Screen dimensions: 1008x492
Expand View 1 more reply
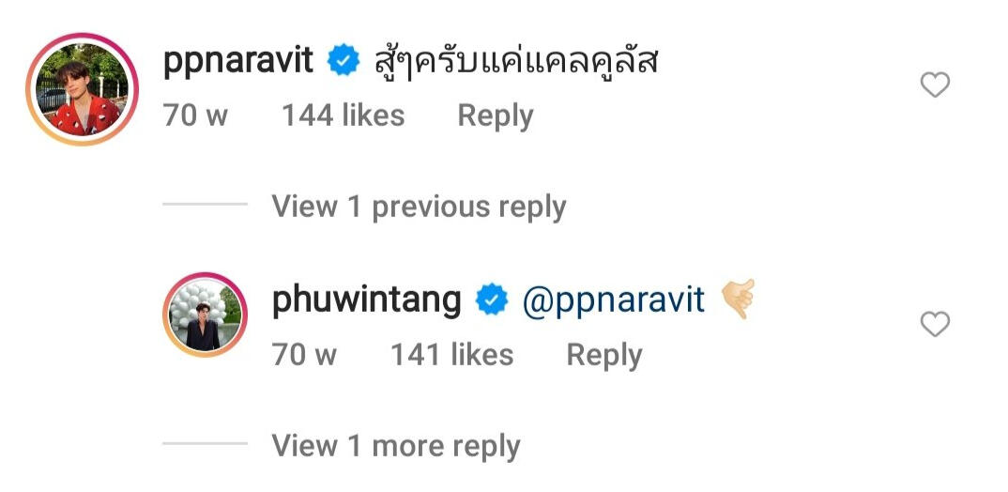click(395, 445)
